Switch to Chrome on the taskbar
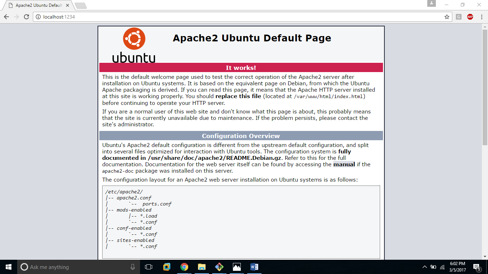 coord(184,267)
